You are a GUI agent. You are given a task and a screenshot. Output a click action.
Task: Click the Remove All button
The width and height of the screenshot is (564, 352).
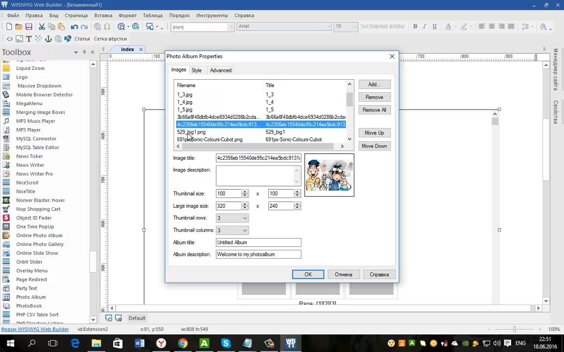coord(374,110)
